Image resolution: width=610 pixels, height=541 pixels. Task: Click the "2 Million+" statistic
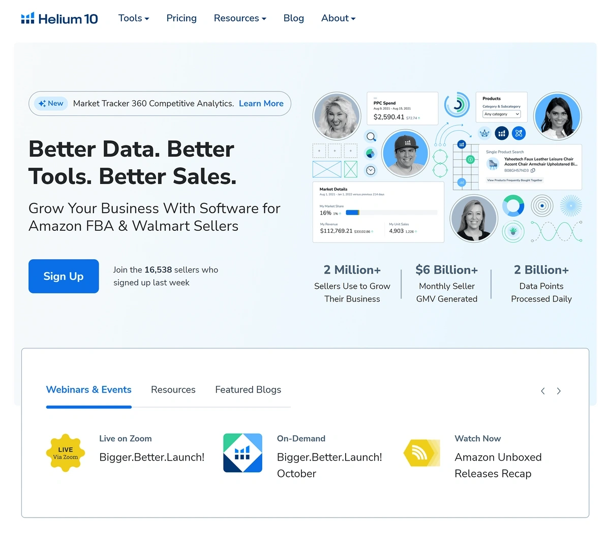(352, 270)
